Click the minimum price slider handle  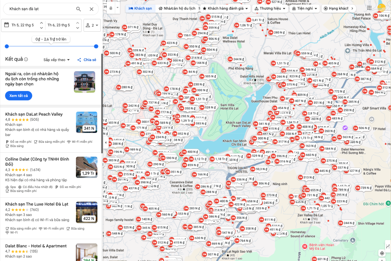tap(7, 46)
